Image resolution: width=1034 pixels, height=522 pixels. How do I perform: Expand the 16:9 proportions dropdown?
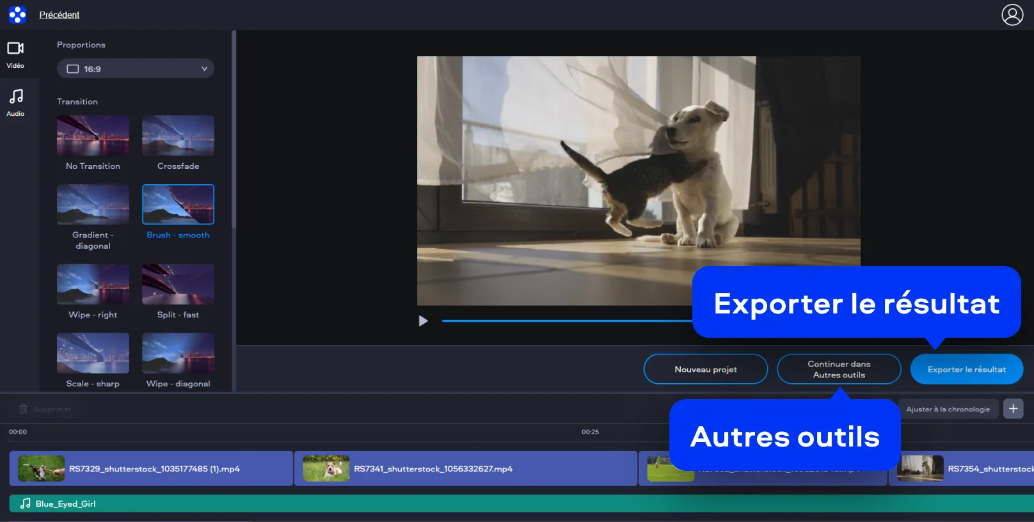point(136,69)
